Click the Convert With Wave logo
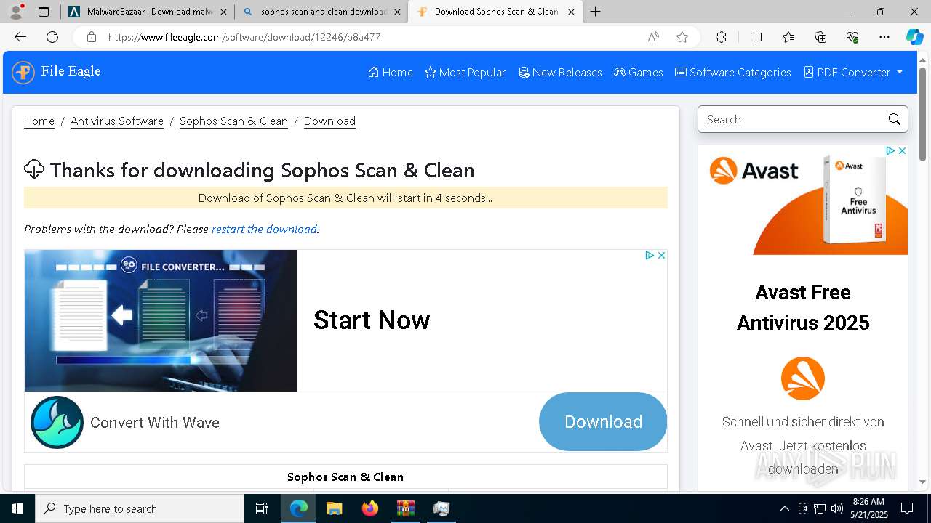The width and height of the screenshot is (931, 523). point(57,422)
